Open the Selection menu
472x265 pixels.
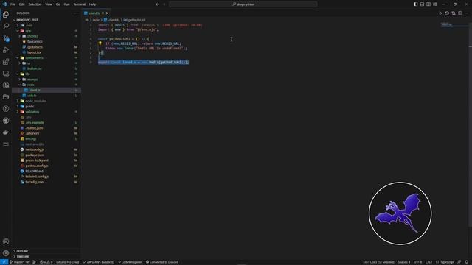point(35,4)
